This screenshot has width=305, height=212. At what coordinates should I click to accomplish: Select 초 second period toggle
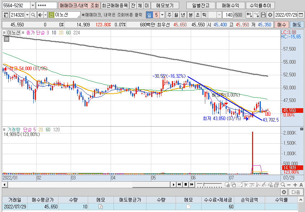pos(198,15)
